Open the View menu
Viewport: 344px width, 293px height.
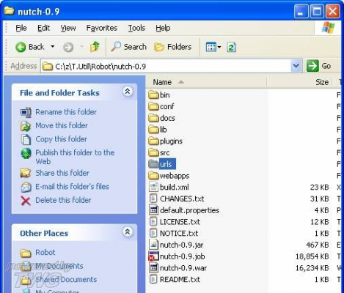tap(68, 28)
